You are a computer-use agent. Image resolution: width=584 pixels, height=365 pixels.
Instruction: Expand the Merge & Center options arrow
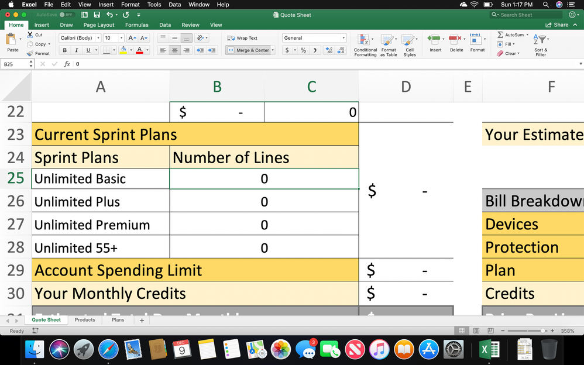[x=273, y=50]
